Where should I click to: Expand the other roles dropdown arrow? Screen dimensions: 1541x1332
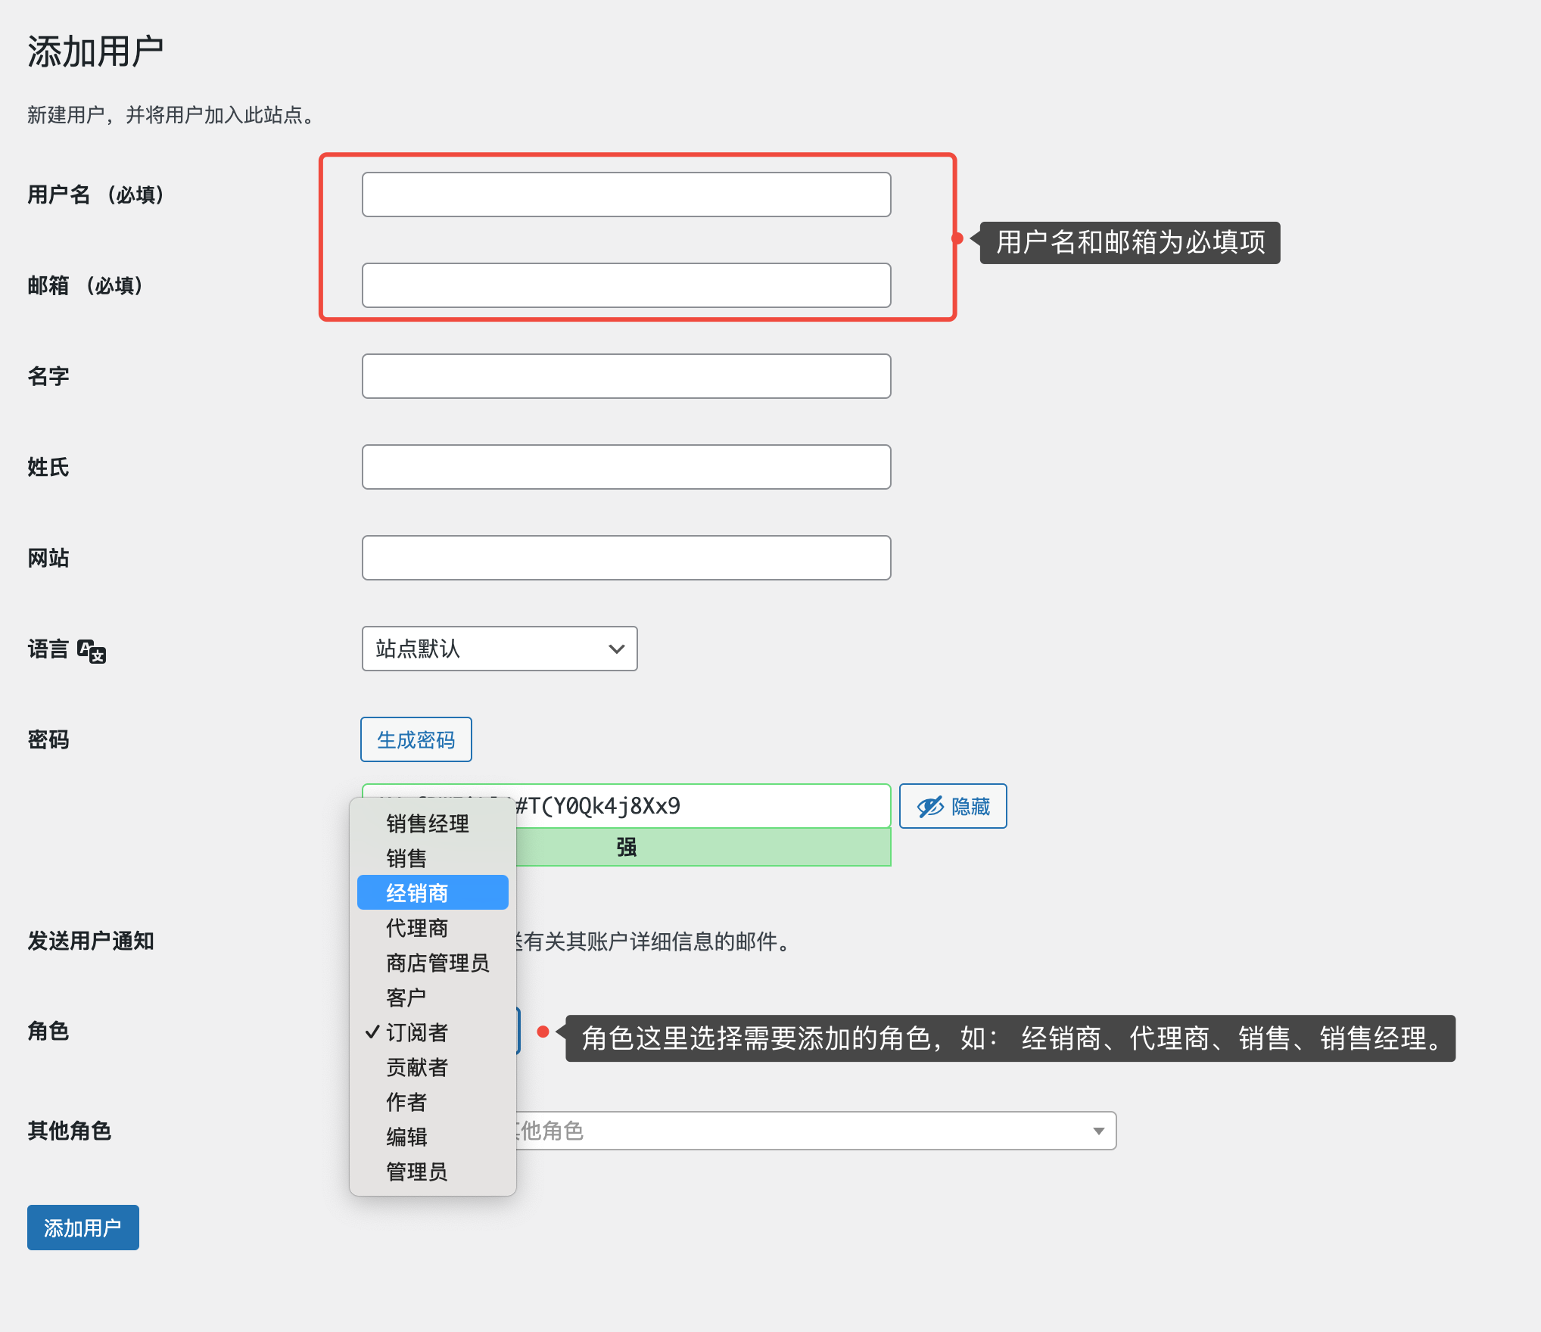click(x=1098, y=1131)
